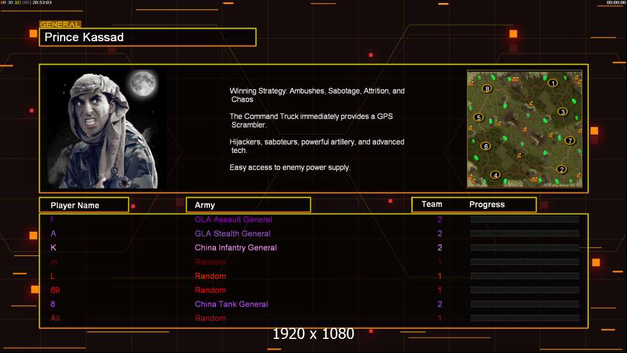Image resolution: width=627 pixels, height=353 pixels.
Task: Click the Player Name column header
Action: [x=84, y=205]
